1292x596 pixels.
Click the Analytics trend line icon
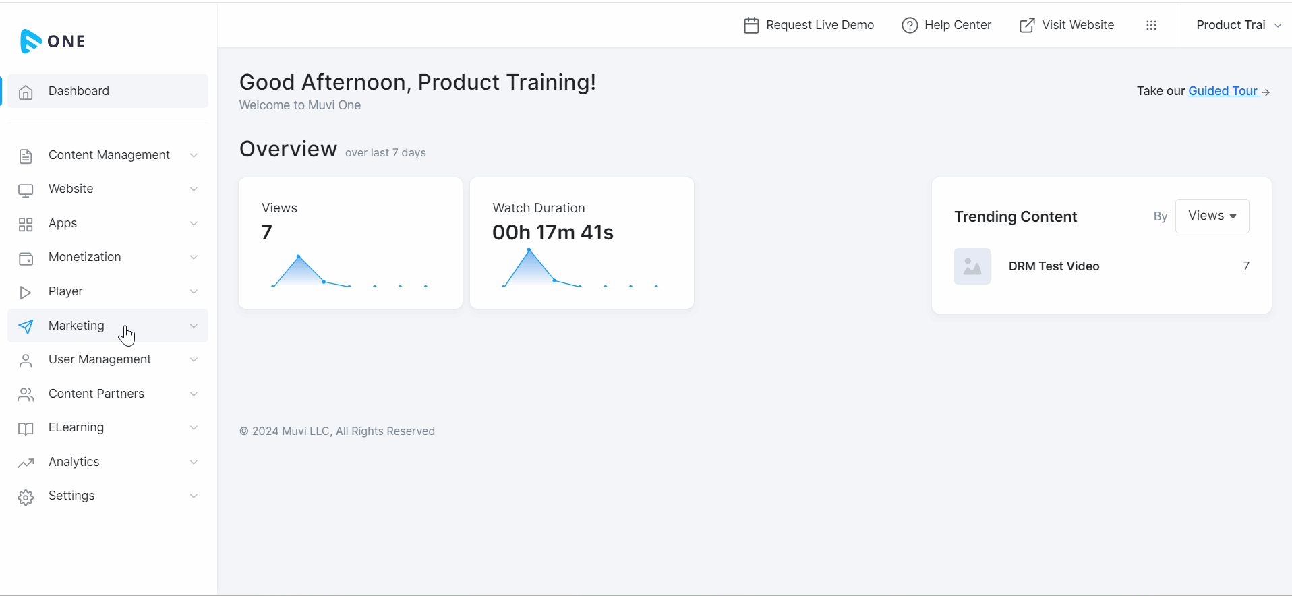[26, 463]
